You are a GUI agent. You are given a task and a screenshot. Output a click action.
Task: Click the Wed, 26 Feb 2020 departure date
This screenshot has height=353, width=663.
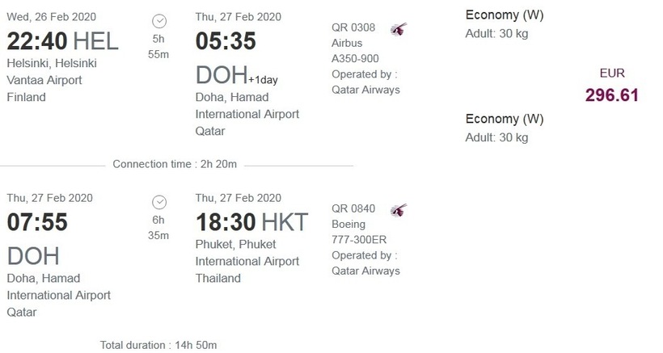50,17
